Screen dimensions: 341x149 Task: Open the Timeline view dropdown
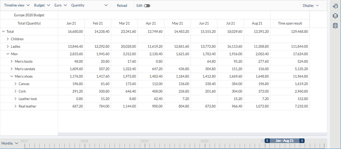coord(17,5)
